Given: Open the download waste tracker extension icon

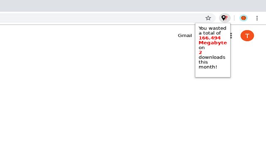Looking at the screenshot, I should point(224,18).
